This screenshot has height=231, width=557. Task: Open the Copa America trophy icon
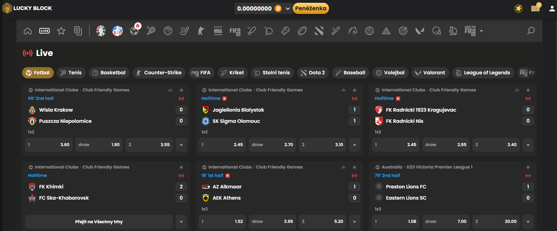pyautogui.click(x=118, y=31)
